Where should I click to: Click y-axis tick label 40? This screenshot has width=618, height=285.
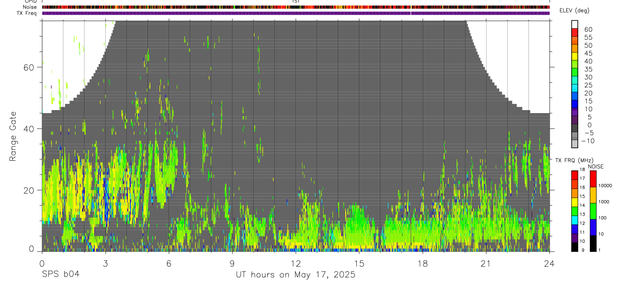29,129
